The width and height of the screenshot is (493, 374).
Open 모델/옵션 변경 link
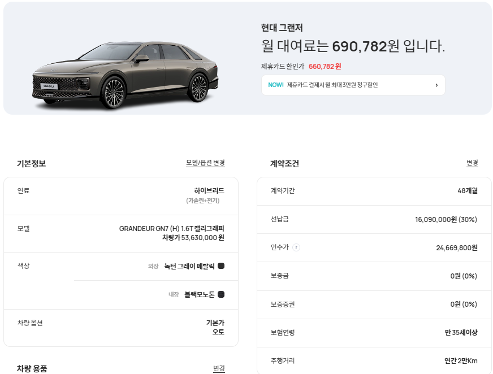pyautogui.click(x=206, y=163)
